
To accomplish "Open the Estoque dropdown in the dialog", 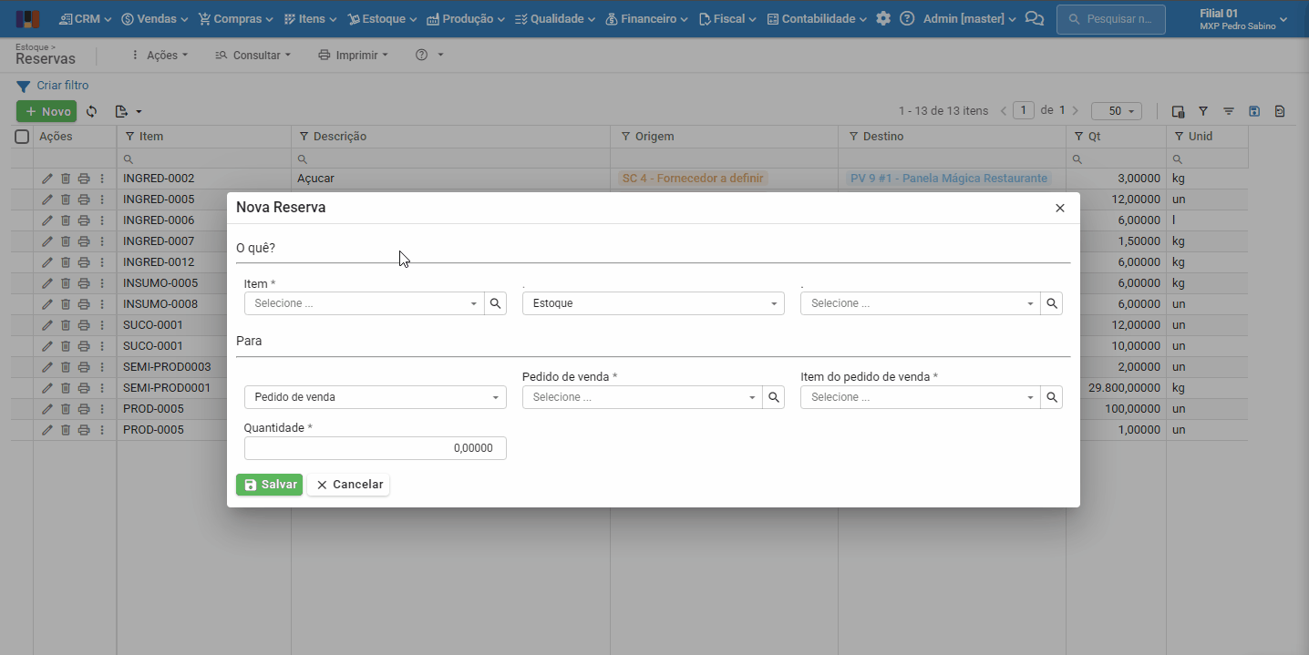I will click(653, 303).
